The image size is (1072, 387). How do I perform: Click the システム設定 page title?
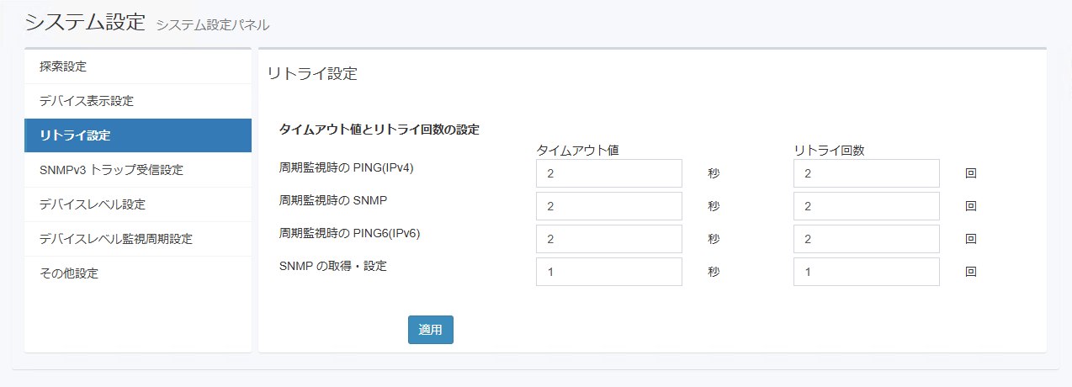86,22
